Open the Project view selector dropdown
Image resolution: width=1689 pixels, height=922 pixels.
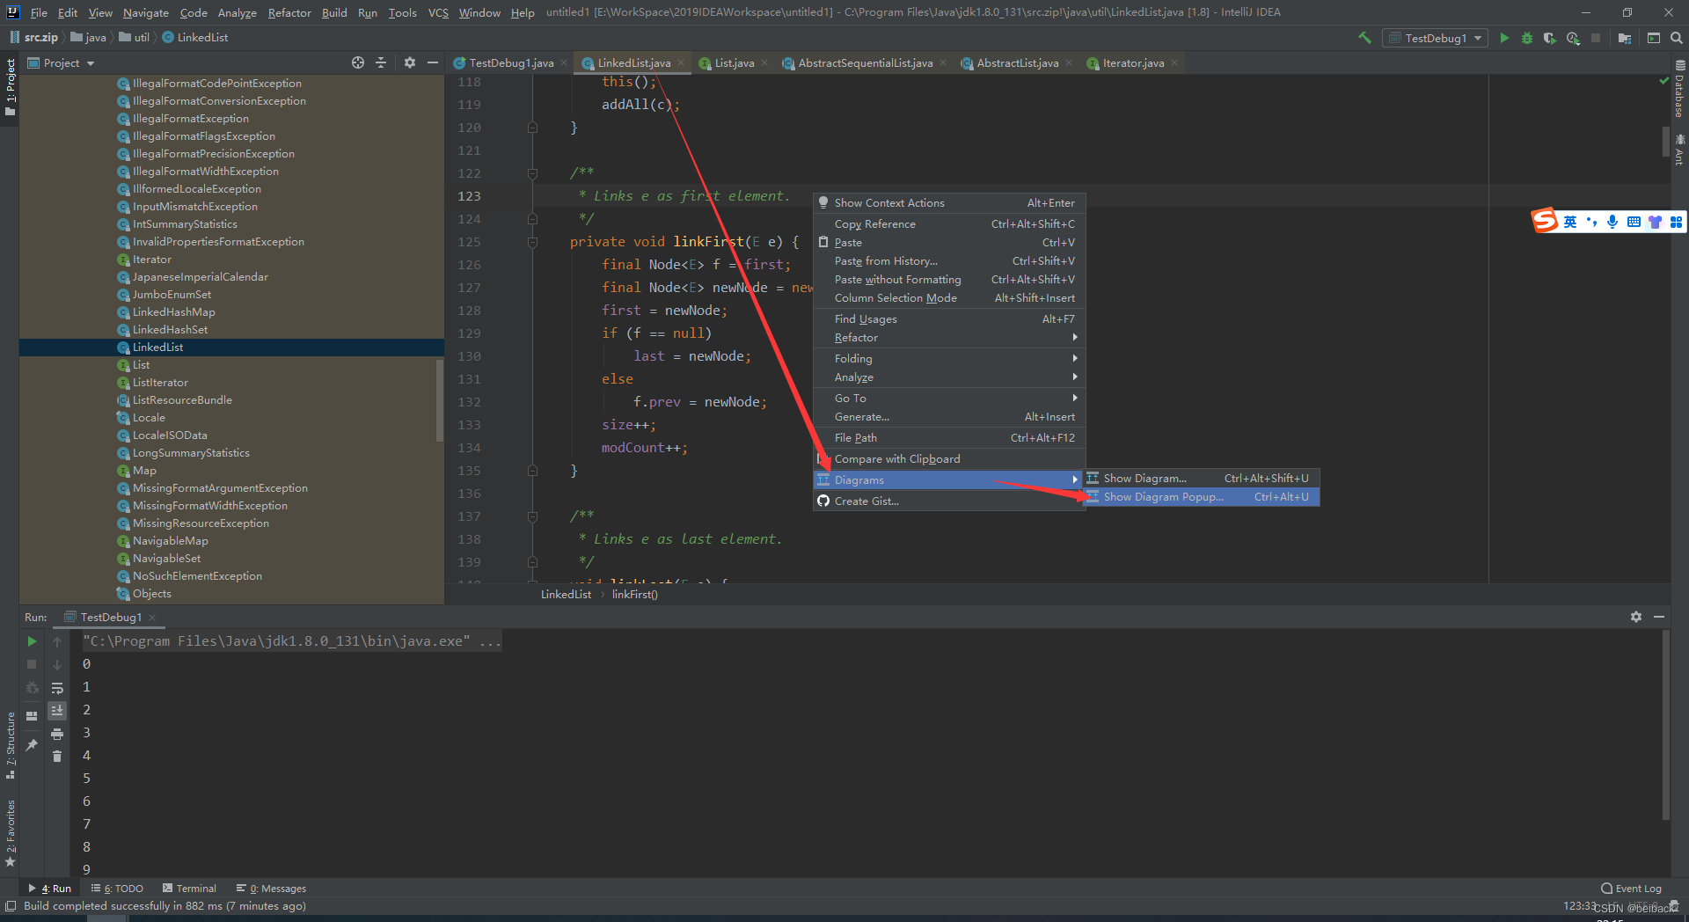pyautogui.click(x=62, y=62)
